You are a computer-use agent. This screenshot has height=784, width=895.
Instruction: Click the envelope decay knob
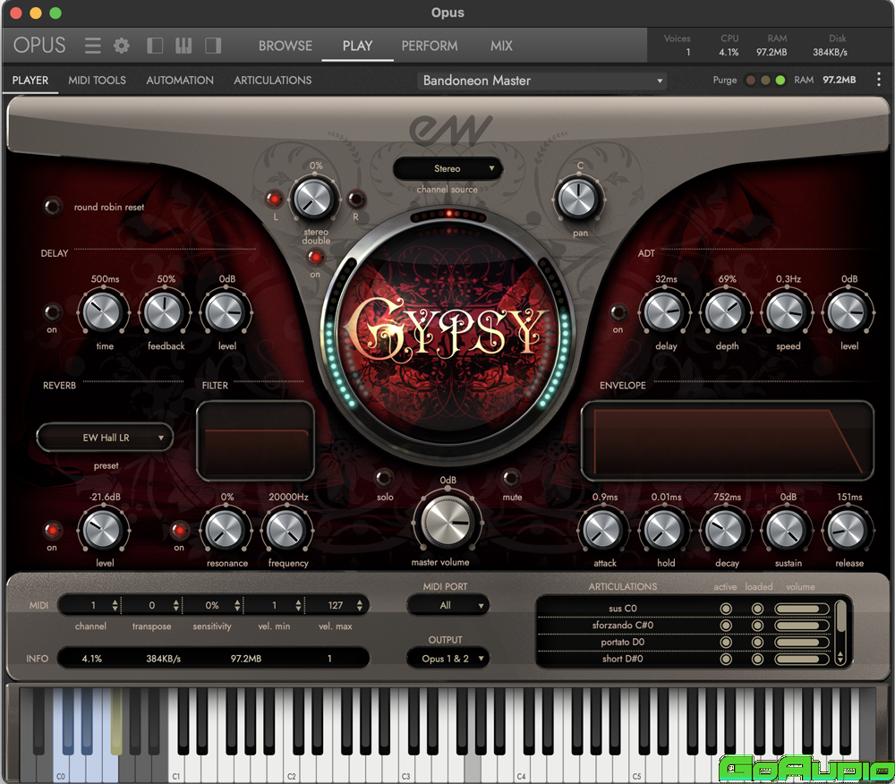pos(724,530)
